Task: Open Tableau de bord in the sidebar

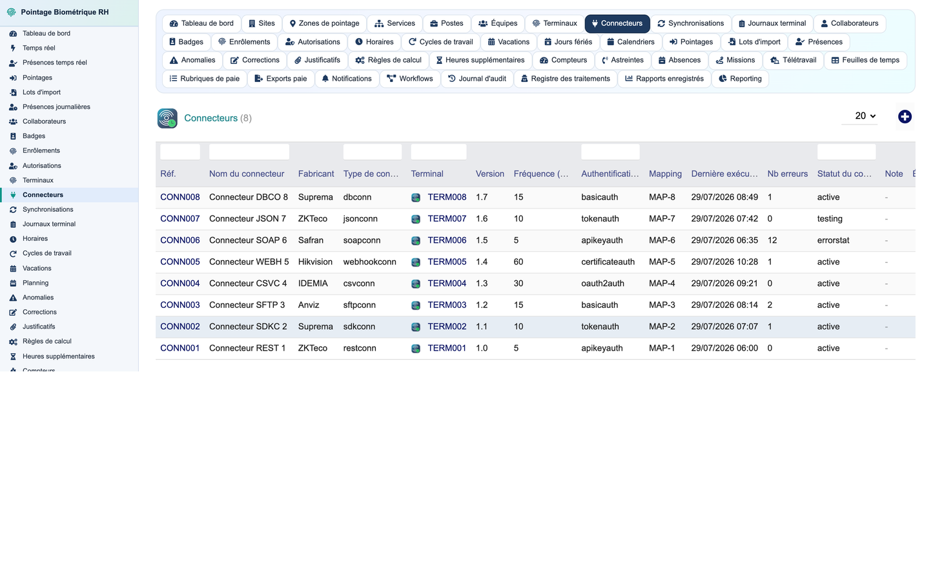Action: point(46,34)
